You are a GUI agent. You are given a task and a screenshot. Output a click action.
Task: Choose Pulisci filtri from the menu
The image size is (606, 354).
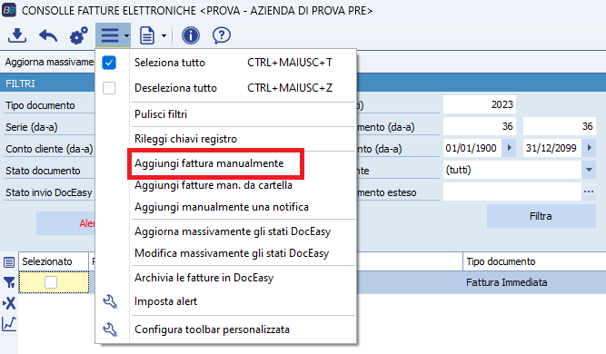(161, 114)
